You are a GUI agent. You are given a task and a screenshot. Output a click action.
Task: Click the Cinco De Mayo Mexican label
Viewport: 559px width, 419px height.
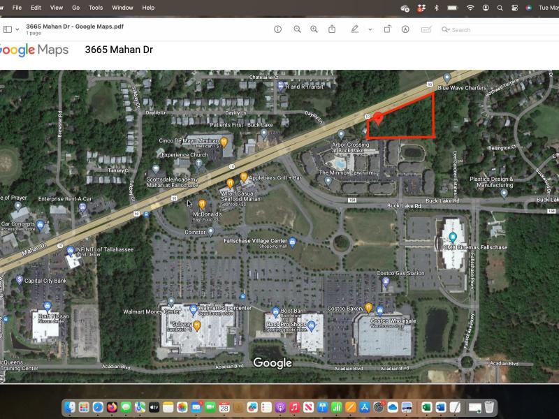click(x=189, y=140)
